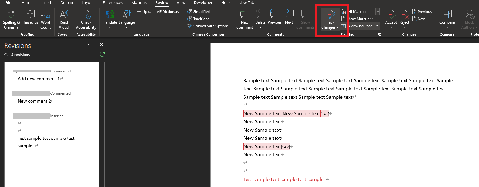Toggle the Reviewing Pane button

tap(357, 26)
